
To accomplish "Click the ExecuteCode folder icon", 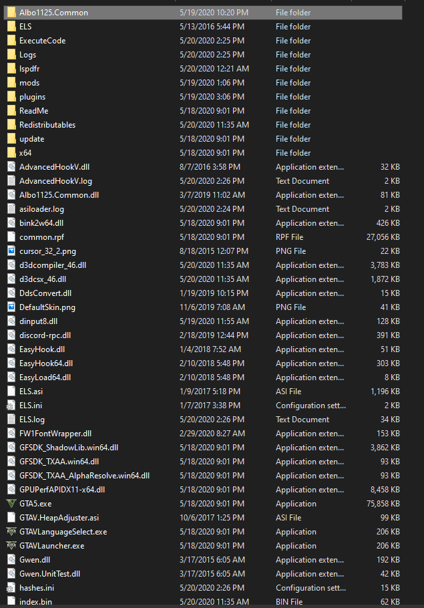I will 11,41.
